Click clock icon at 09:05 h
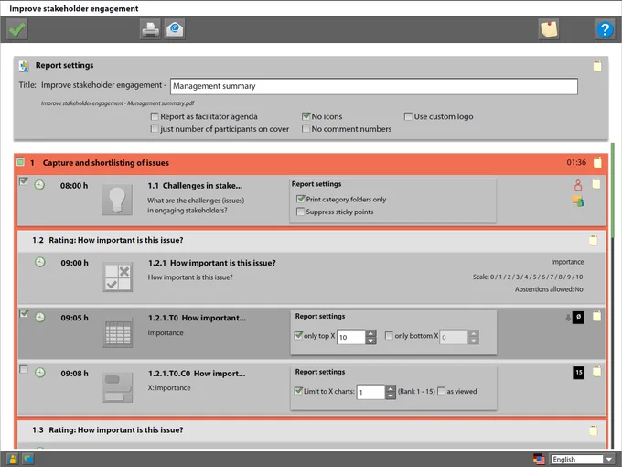 click(x=39, y=318)
